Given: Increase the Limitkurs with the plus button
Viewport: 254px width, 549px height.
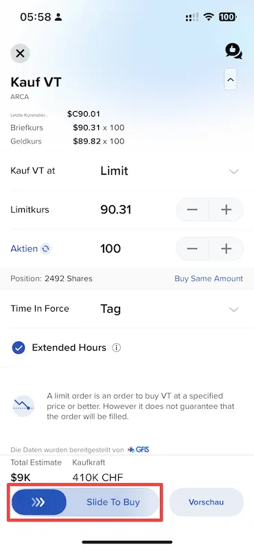Looking at the screenshot, I should point(227,210).
